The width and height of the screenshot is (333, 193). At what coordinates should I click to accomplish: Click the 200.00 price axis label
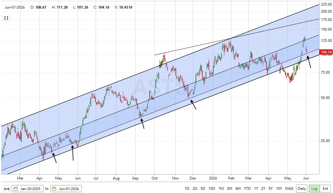coord(326,11)
